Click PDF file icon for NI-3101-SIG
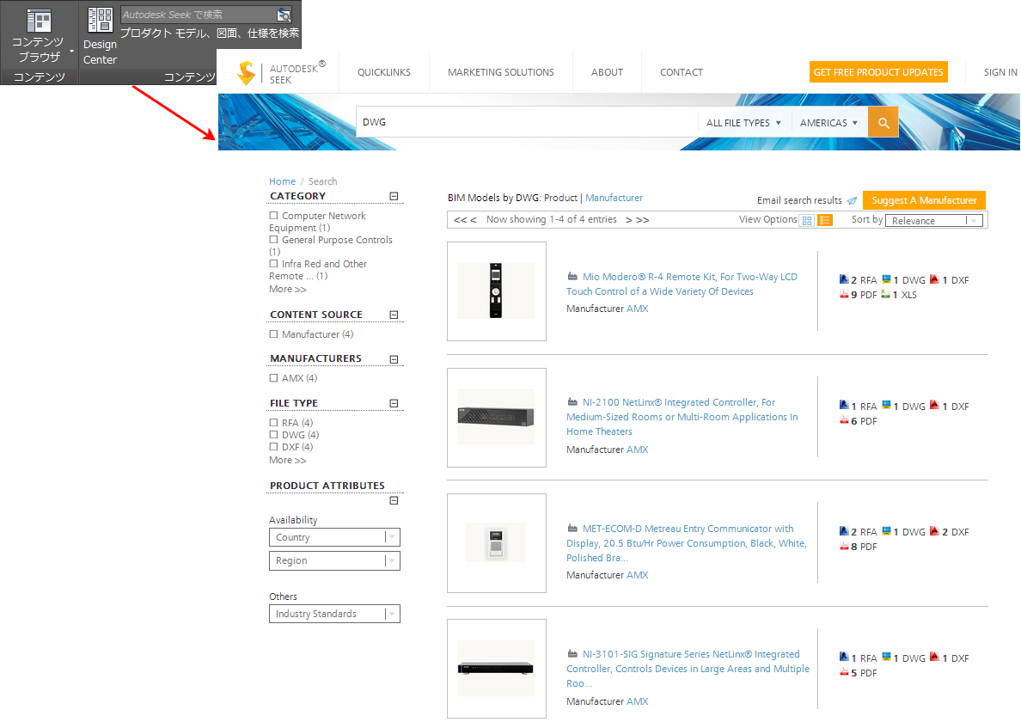This screenshot has height=722, width=1021. tap(844, 672)
